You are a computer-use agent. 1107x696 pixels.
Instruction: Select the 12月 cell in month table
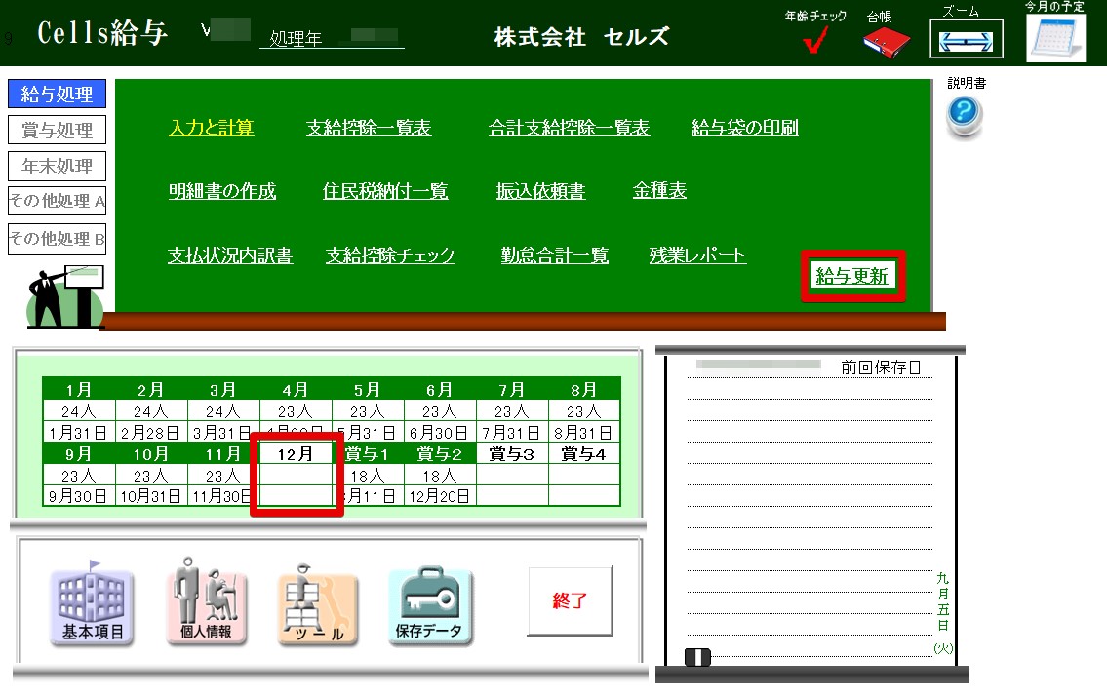pos(296,454)
